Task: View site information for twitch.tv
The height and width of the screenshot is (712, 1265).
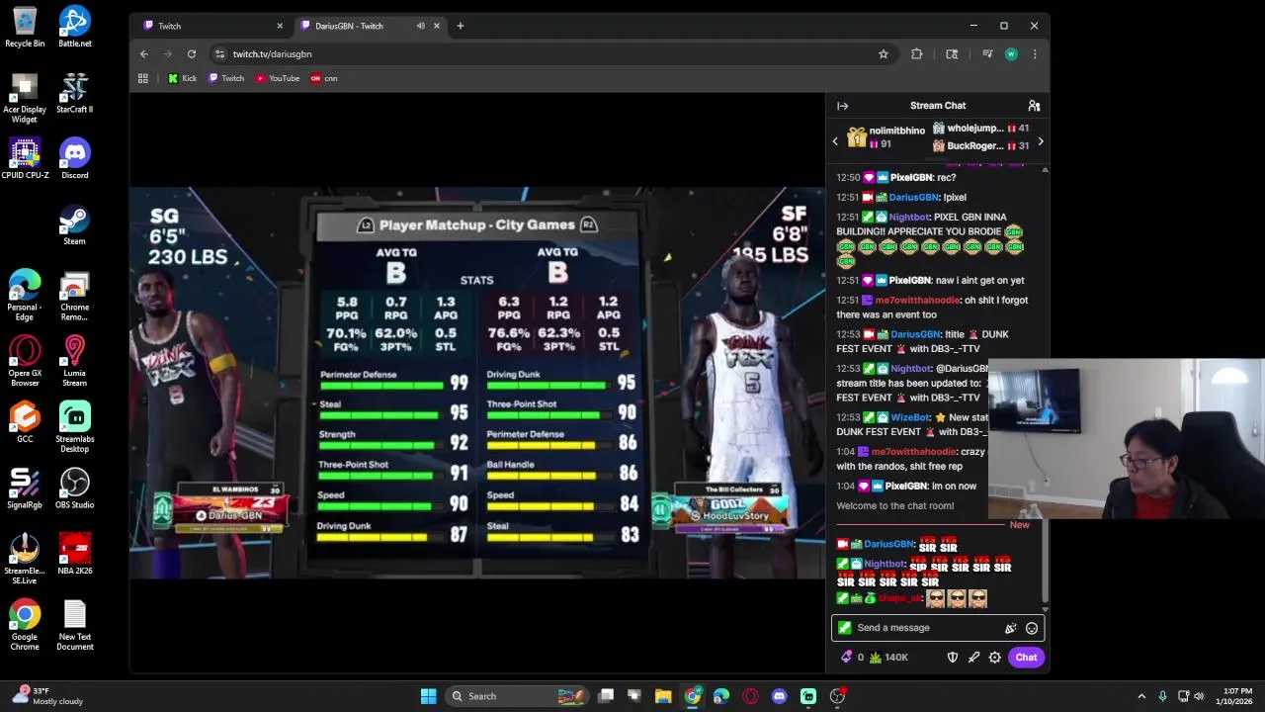Action: 219,54
